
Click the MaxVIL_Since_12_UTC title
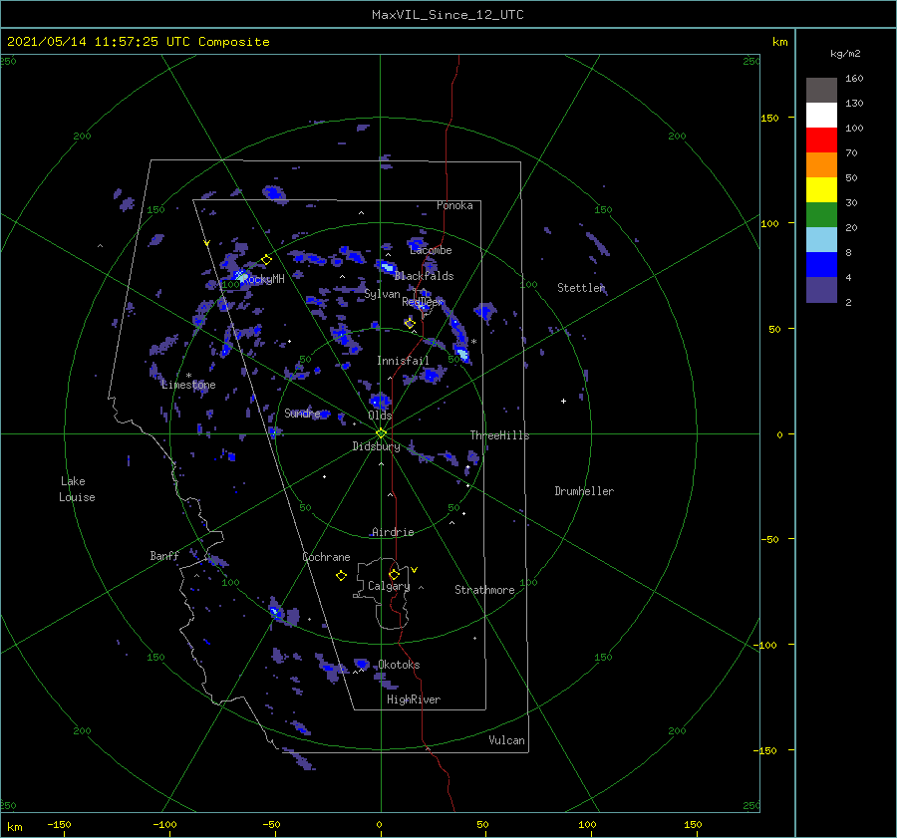pyautogui.click(x=448, y=15)
